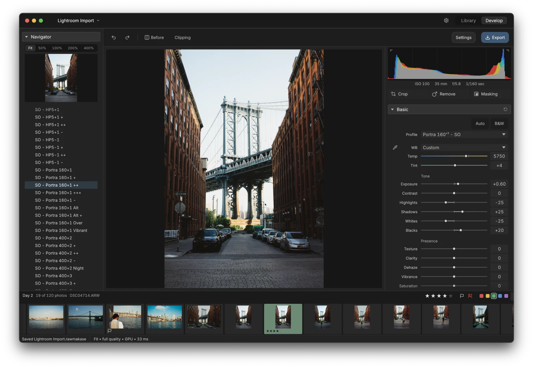
Task: Open the Profile dropdown Portra 160
Action: tap(464, 134)
